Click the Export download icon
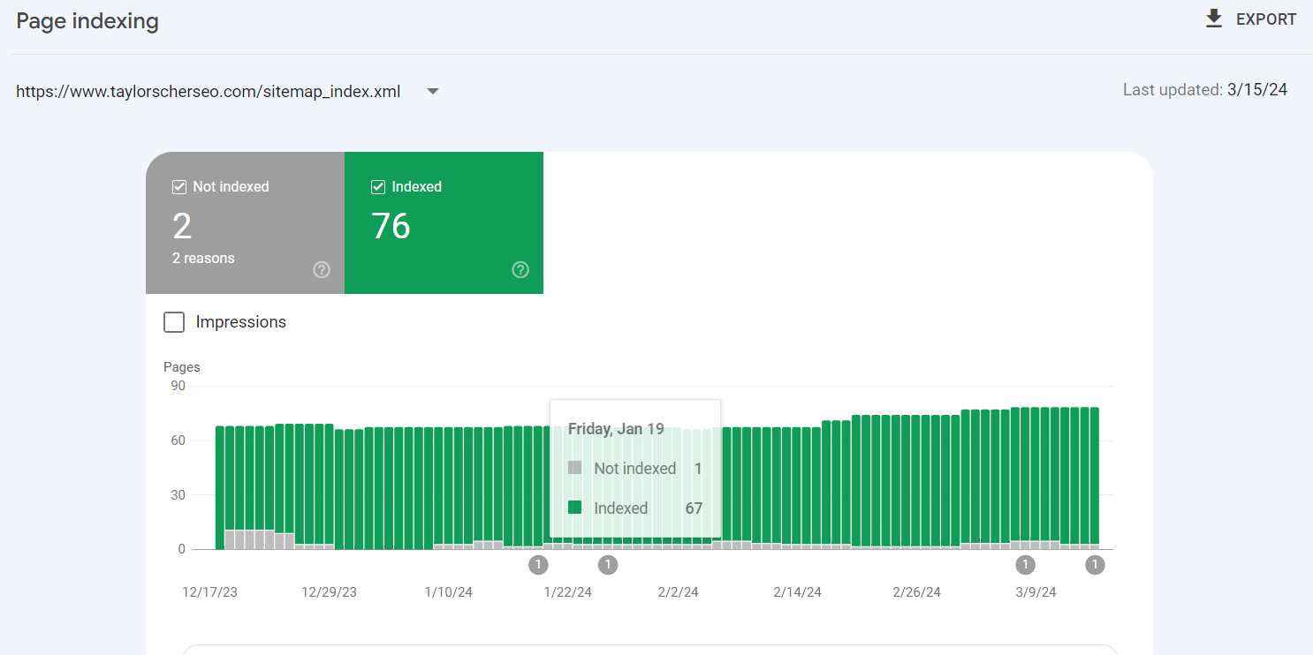The image size is (1313, 655). point(1214,19)
